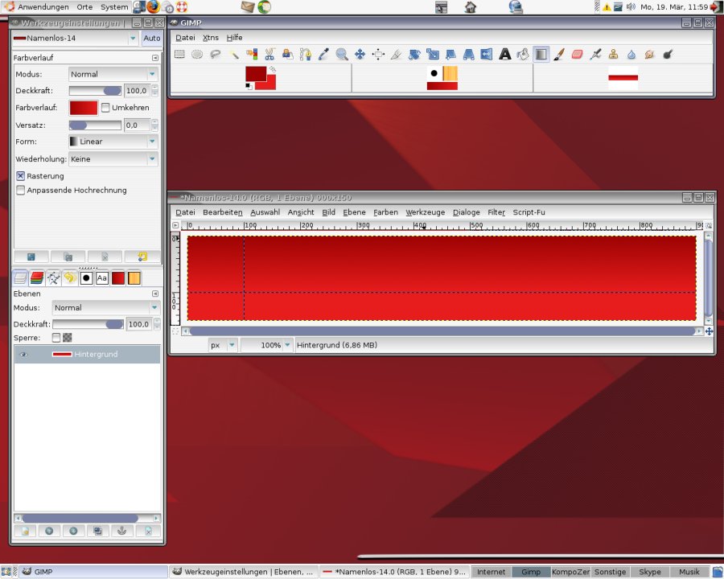Enable Anpassende Hochrechnung checkbox
The width and height of the screenshot is (724, 579).
click(x=20, y=191)
